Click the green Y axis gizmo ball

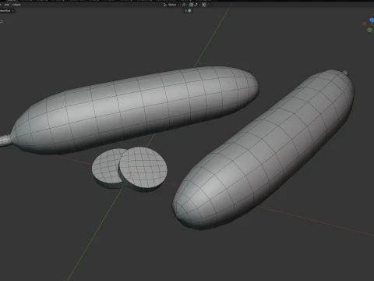click(x=369, y=30)
